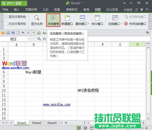The width and height of the screenshot is (152, 130).
Task: Expand the WPS 表格 application menu dropdown
Action: 26,3
